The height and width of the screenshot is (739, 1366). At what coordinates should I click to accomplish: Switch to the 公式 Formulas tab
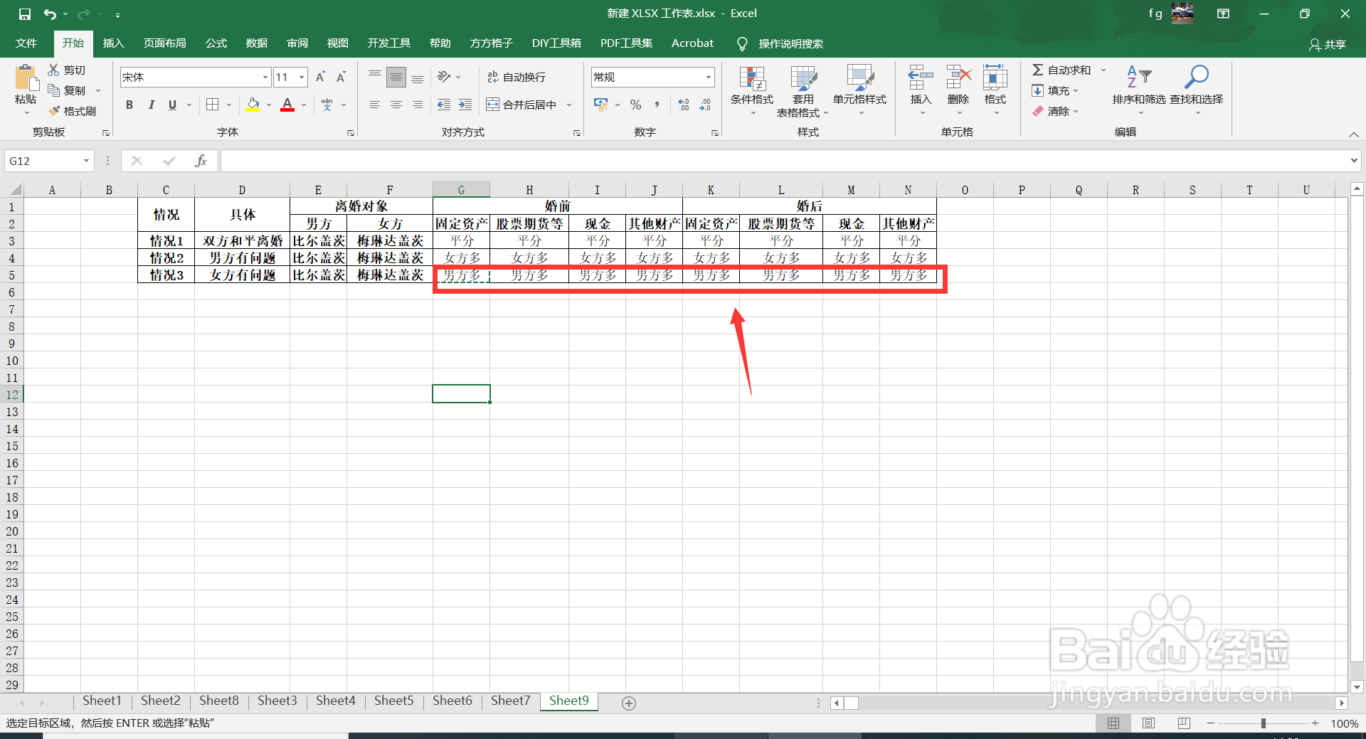[x=216, y=43]
